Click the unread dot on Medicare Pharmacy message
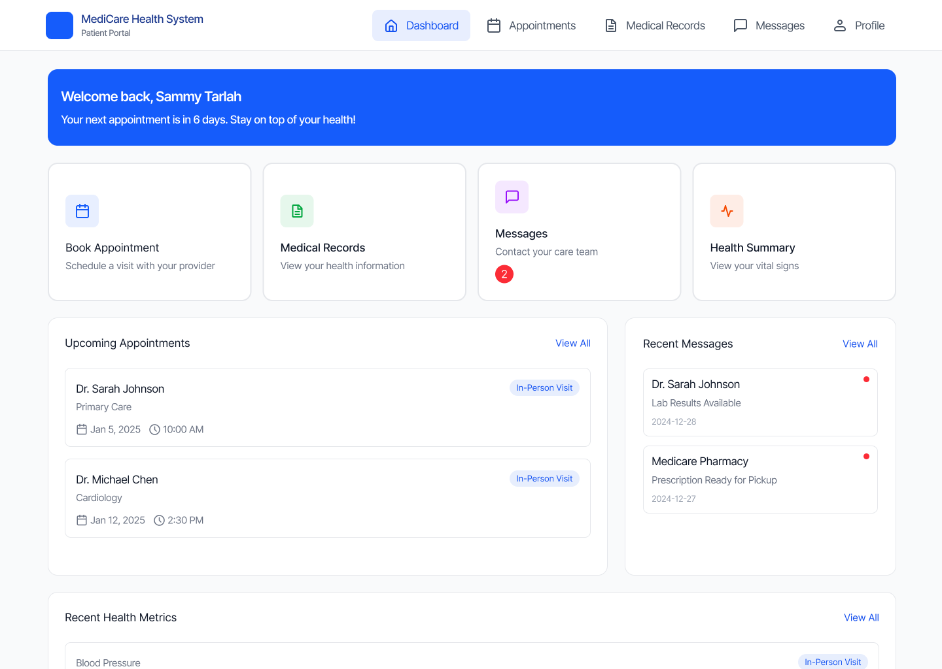This screenshot has width=942, height=669. pos(866,457)
